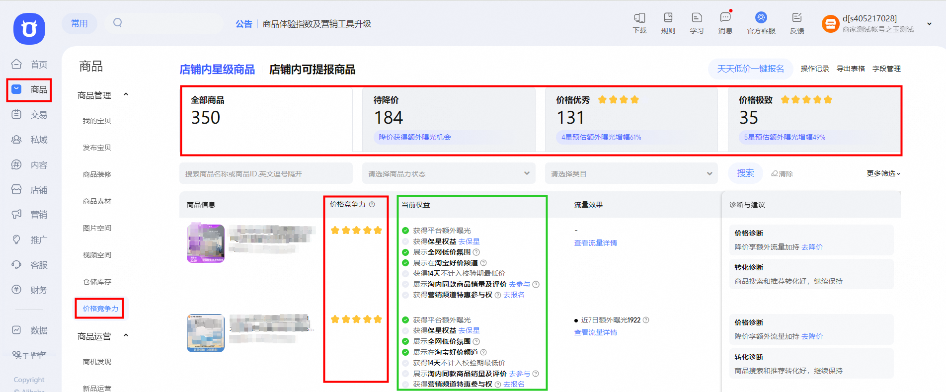Click the orange account avatar
This screenshot has height=392, width=946.
[x=830, y=23]
